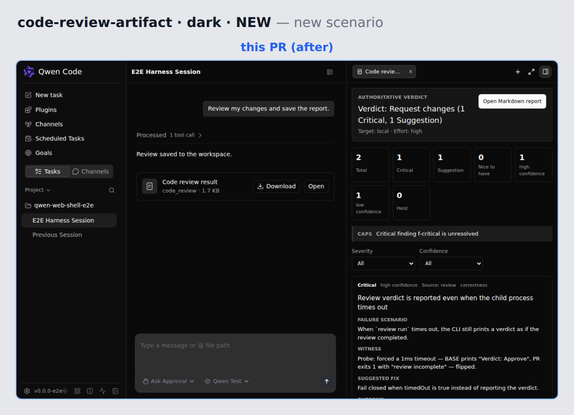Expand the Processed 1 tool call row
Viewport: 574px width, 415px height.
pyautogui.click(x=169, y=135)
